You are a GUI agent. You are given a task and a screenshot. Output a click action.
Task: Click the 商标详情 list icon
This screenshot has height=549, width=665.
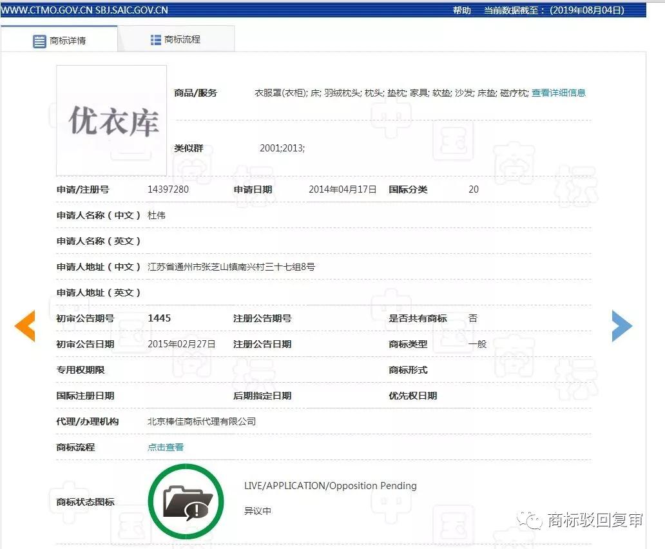[x=39, y=41]
